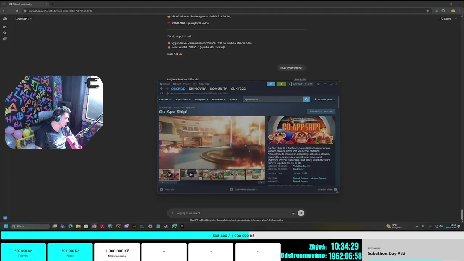Switch to the KNIHOVNA tab in Steam
464x261 pixels.
click(198, 88)
